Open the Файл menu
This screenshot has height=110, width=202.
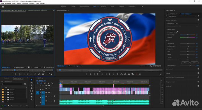pyautogui.click(x=2, y=4)
